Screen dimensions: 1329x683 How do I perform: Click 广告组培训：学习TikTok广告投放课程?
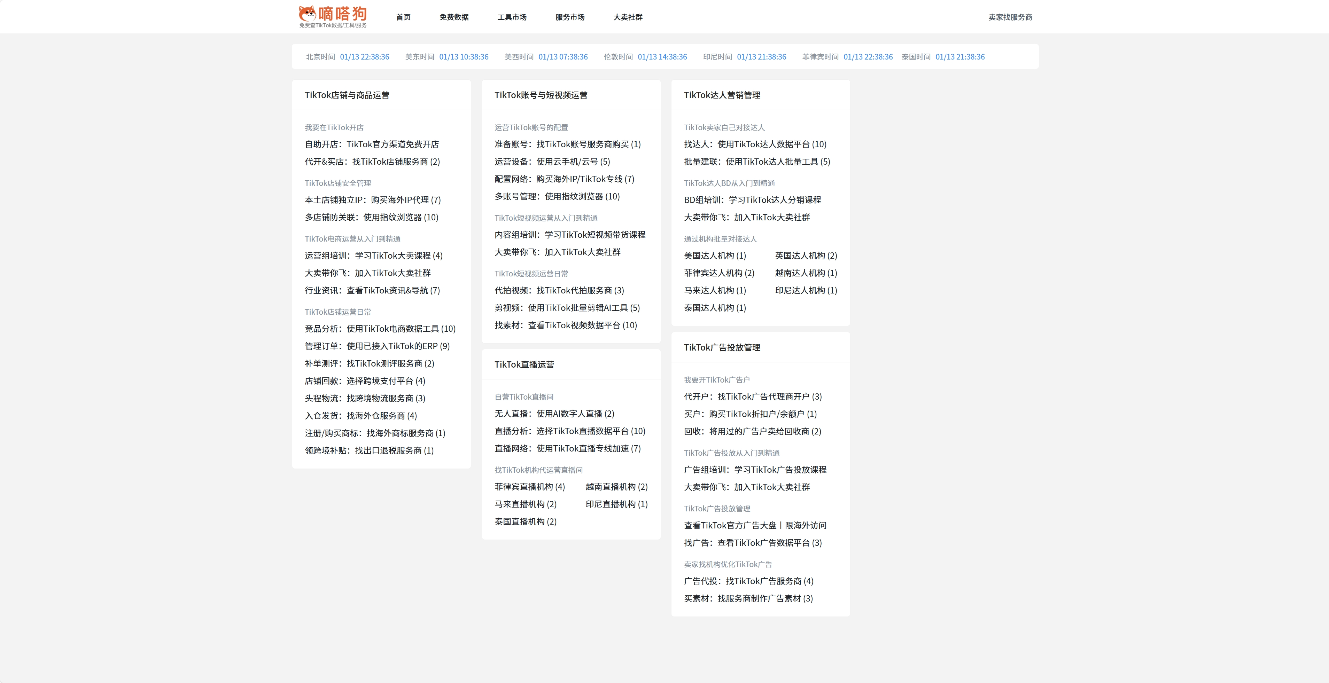(755, 470)
